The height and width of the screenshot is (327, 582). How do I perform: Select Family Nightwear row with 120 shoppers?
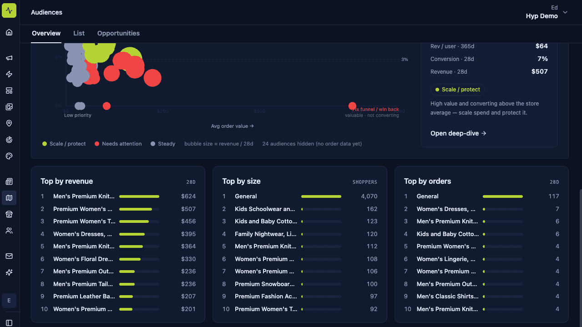pos(299,234)
